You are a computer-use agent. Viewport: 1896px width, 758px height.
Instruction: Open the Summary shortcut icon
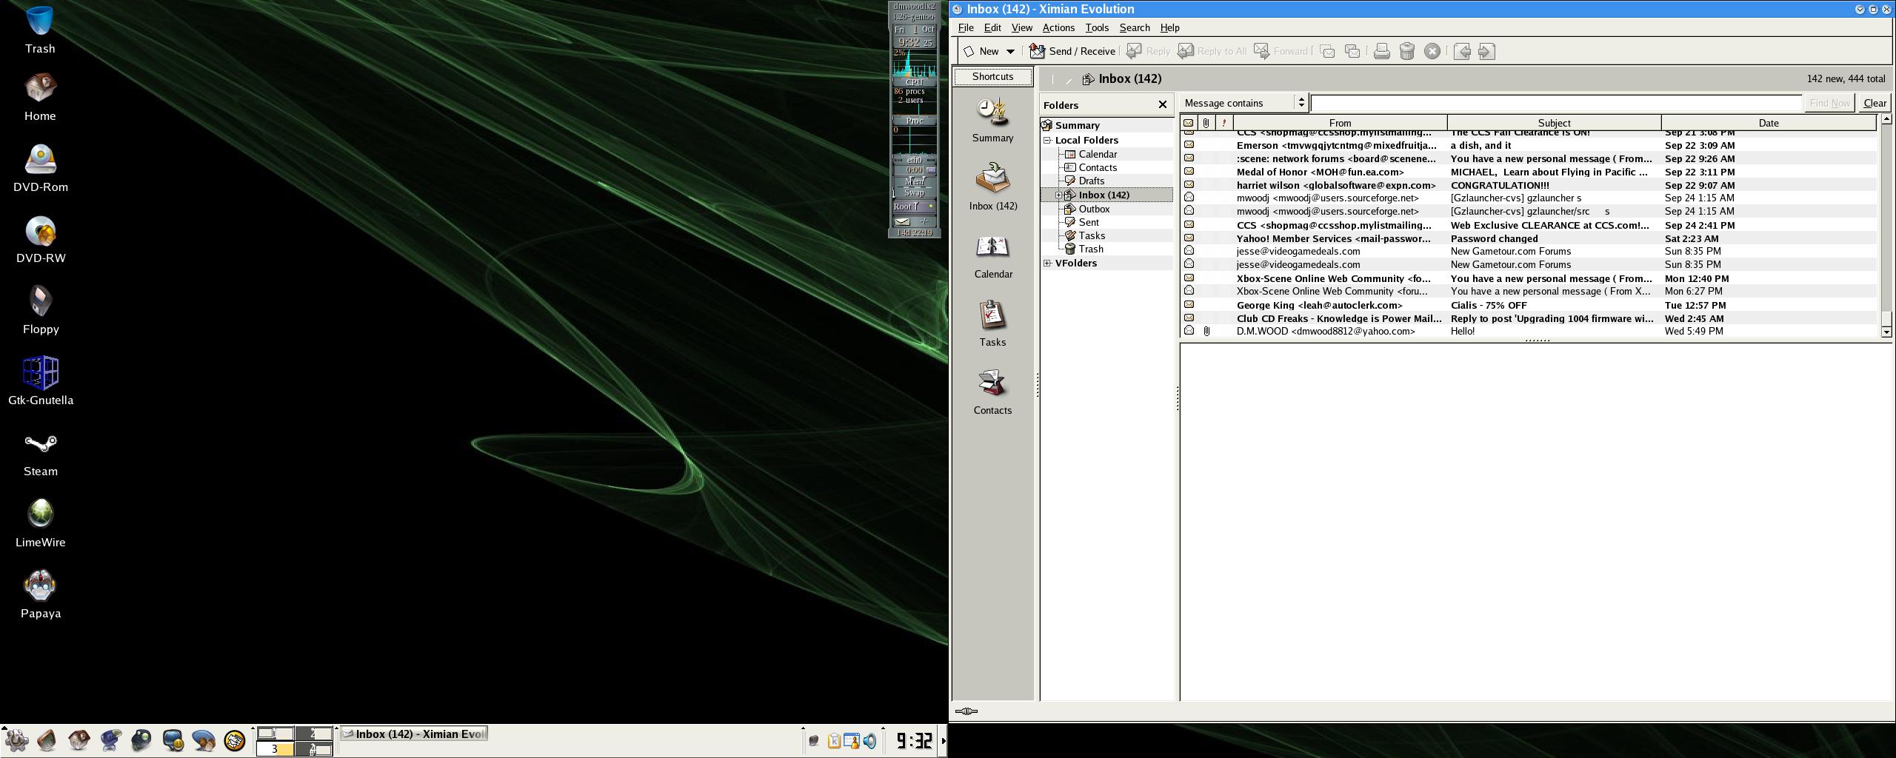point(992,119)
